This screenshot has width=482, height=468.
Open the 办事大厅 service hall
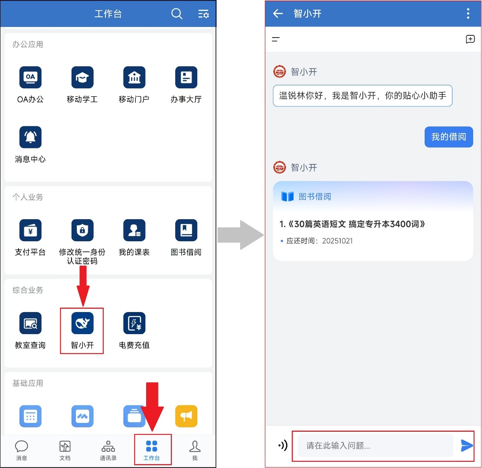tap(186, 77)
